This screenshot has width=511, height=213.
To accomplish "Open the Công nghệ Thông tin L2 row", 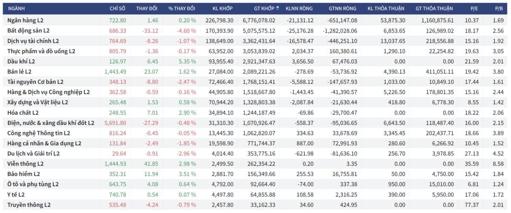I will click(x=255, y=133).
